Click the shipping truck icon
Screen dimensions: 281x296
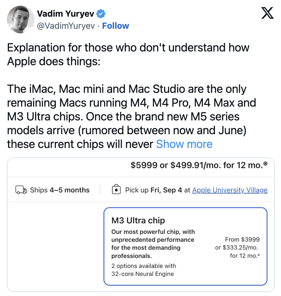click(x=21, y=190)
